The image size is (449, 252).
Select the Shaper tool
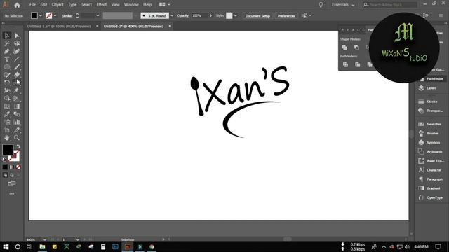coord(7,75)
